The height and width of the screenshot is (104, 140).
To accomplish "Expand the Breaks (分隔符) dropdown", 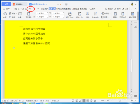I will pyautogui.click(x=110, y=13).
